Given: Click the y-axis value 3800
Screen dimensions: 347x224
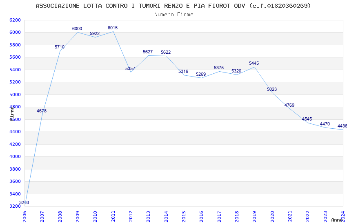Looking at the screenshot, I should point(15,169).
